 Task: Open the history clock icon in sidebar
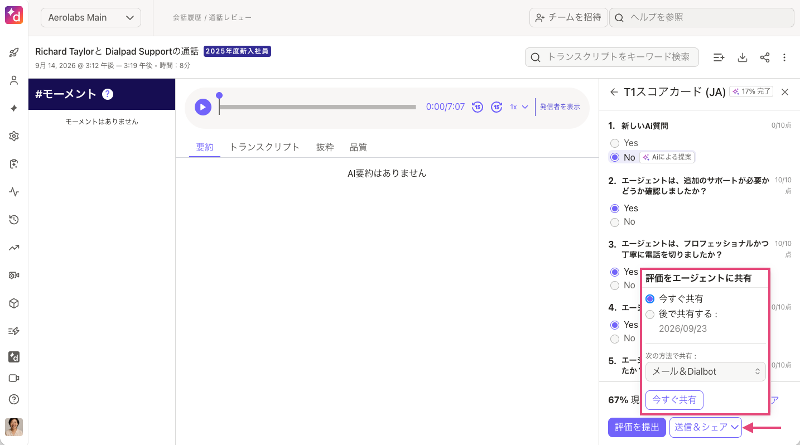[x=15, y=220]
